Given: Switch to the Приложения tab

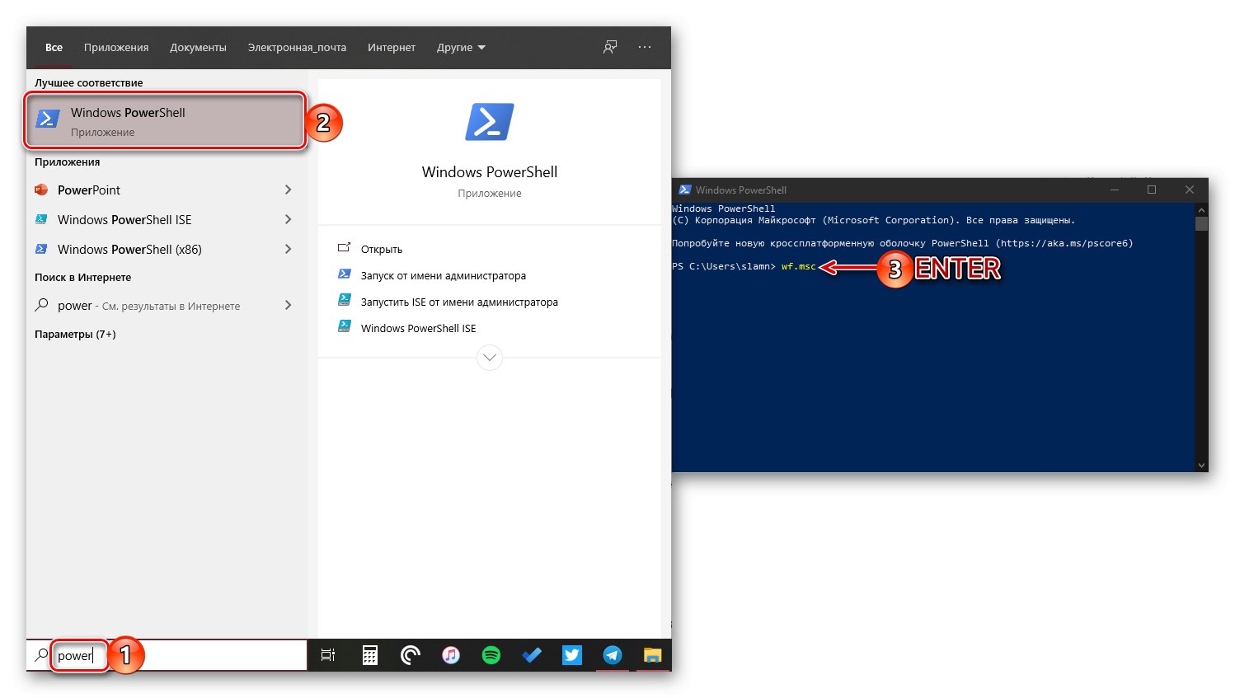Looking at the screenshot, I should coord(116,47).
